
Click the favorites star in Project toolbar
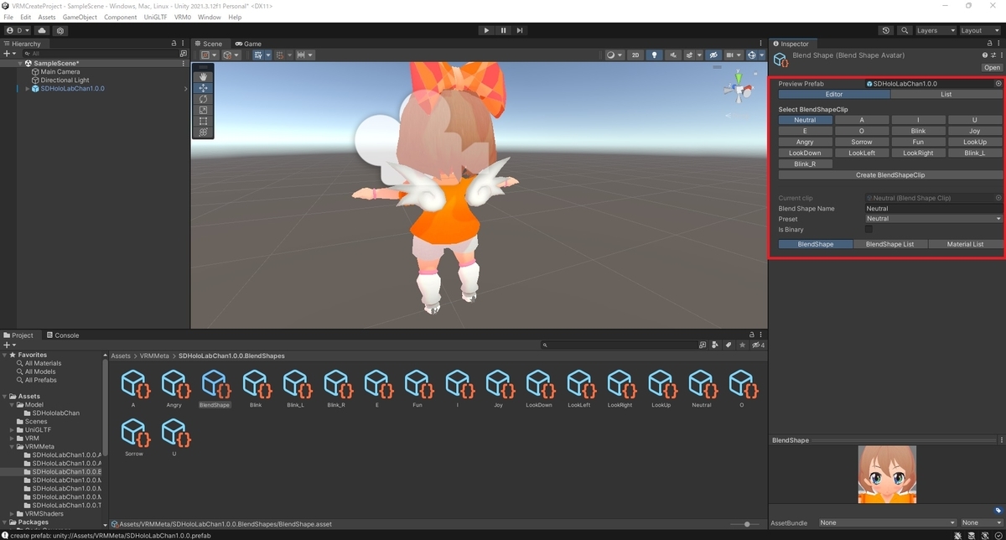[743, 345]
